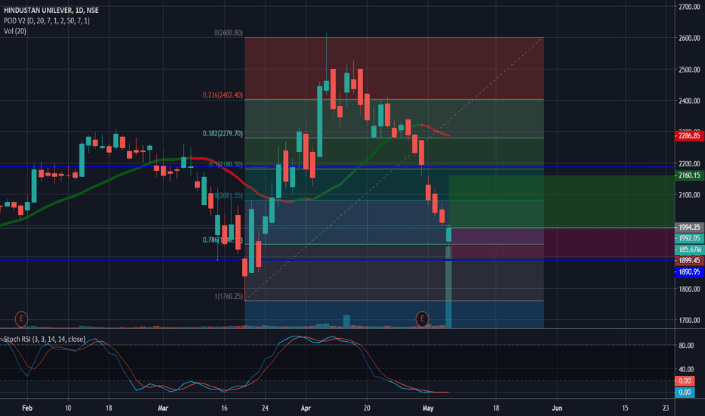Click the Feb label on time axis

click(27, 408)
